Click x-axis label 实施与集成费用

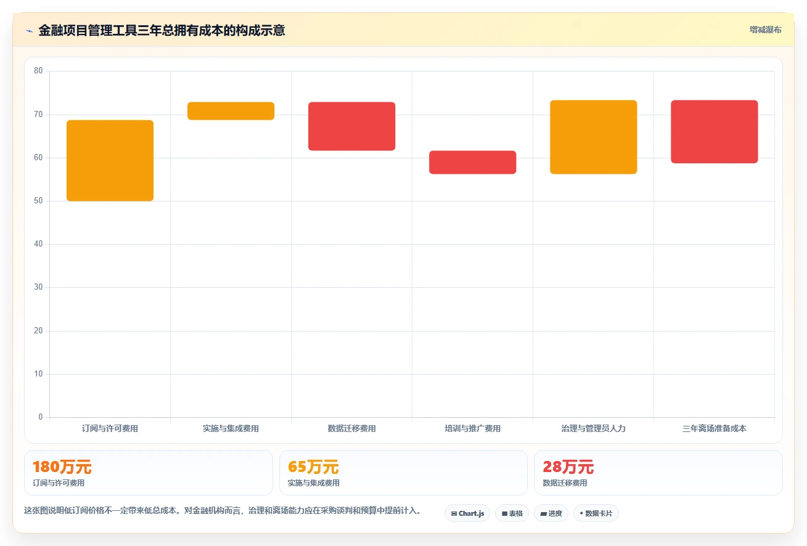pos(231,428)
